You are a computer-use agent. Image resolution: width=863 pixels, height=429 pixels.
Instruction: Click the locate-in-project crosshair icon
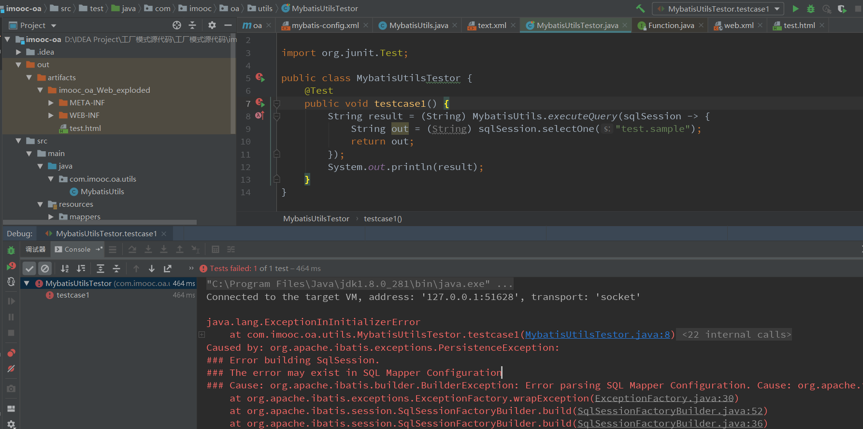tap(177, 25)
